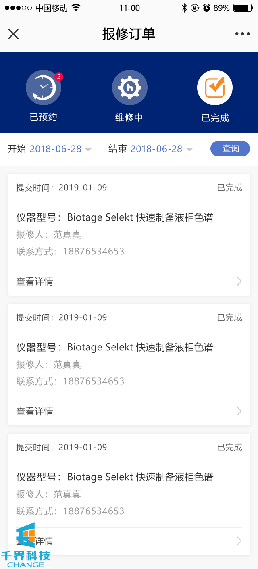Image resolution: width=258 pixels, height=569 pixels.
Task: Expand the 结束 date dropdown arrow
Action: 189,150
